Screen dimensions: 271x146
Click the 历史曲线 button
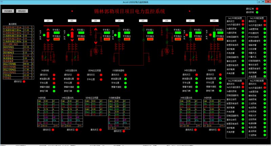tap(8, 11)
